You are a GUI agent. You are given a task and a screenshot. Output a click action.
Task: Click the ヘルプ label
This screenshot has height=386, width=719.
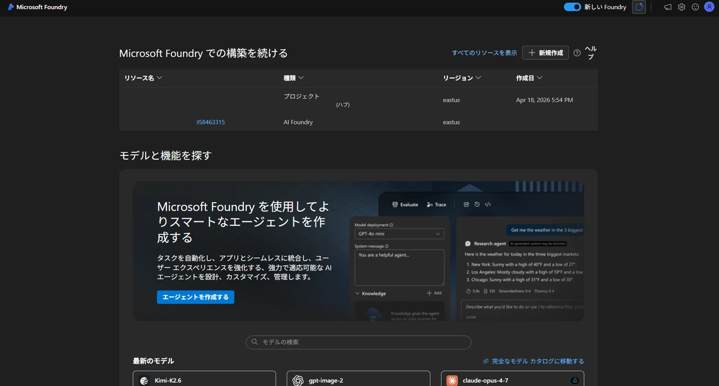pyautogui.click(x=590, y=53)
